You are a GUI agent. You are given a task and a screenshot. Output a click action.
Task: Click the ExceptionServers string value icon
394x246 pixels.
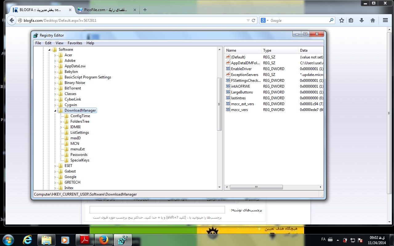pos(228,74)
